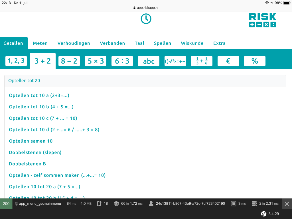This screenshot has width=292, height=219.
Task: Select the division 6 ÷ 3 category
Action: [122, 61]
